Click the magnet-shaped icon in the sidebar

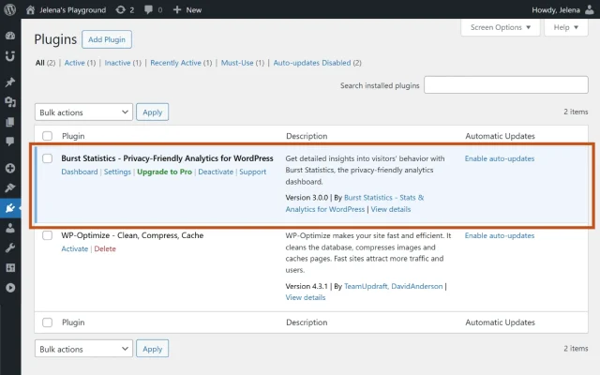click(10, 56)
